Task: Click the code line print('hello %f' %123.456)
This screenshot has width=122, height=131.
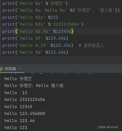Action: [35, 38]
